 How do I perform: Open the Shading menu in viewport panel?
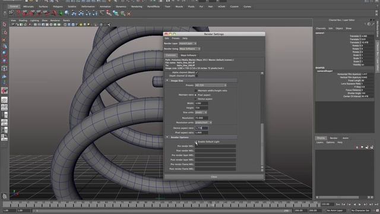tap(23, 21)
